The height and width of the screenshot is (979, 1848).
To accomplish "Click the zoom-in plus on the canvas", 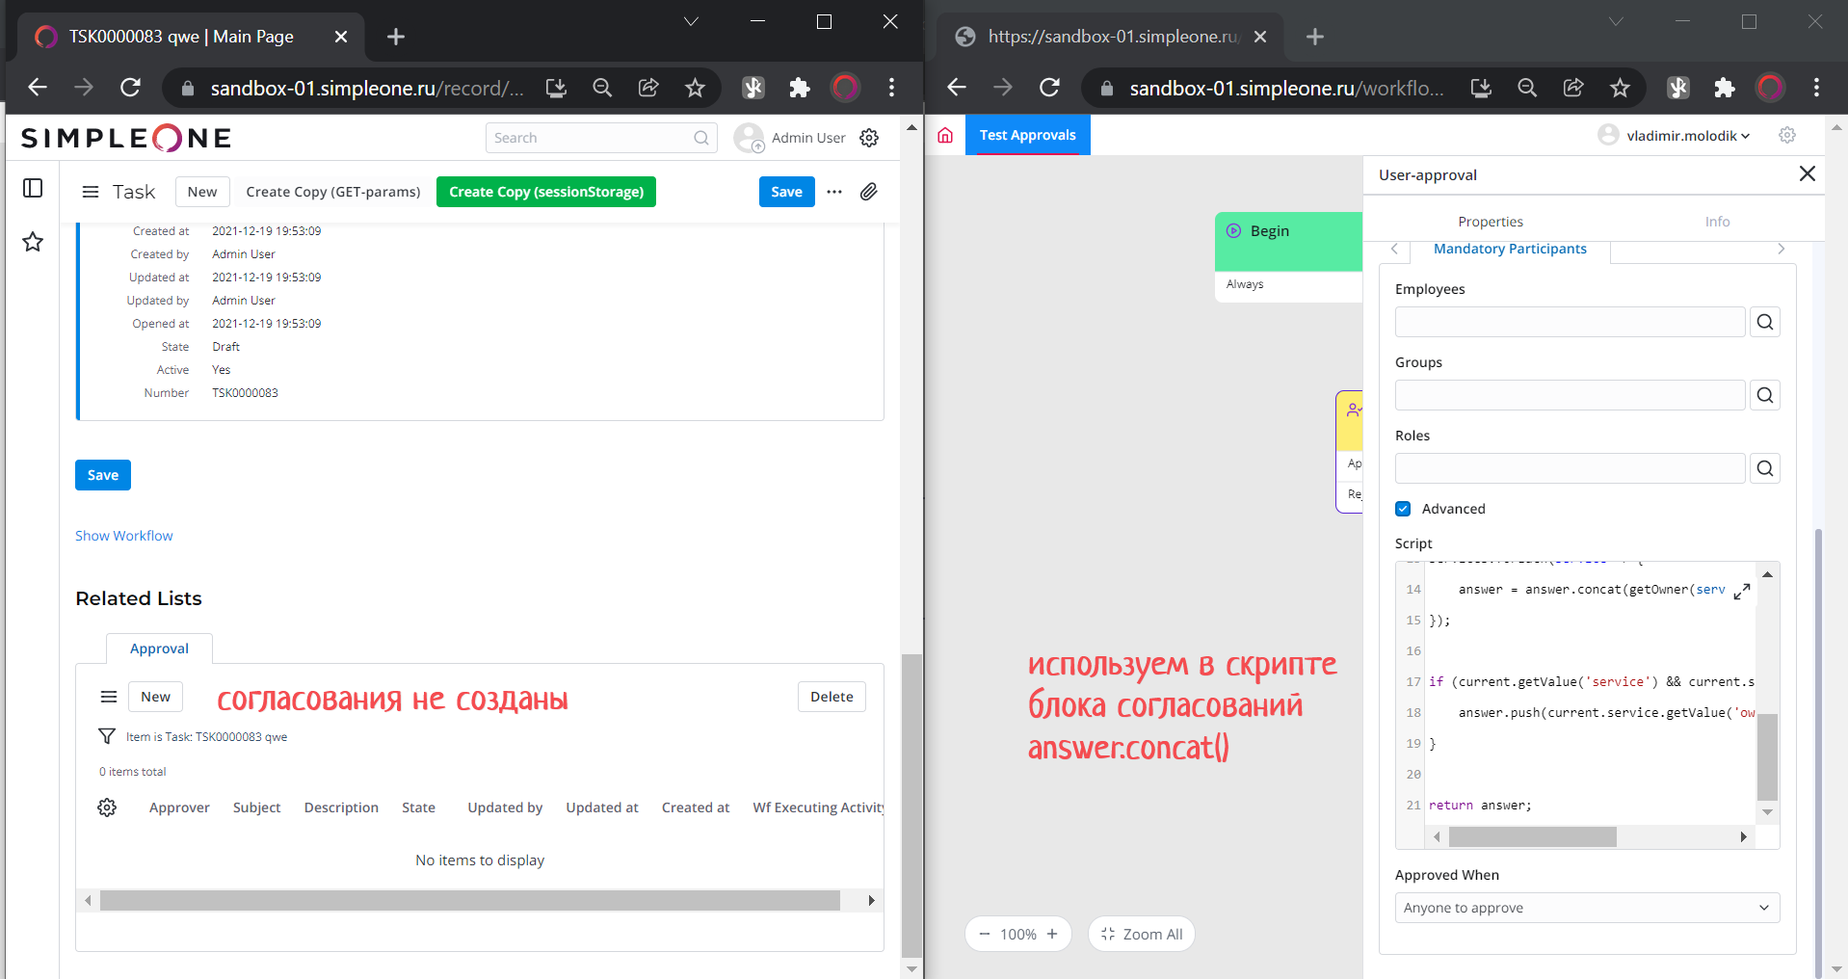I will pos(1052,934).
